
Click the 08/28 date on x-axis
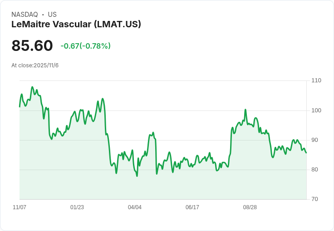[250, 207]
